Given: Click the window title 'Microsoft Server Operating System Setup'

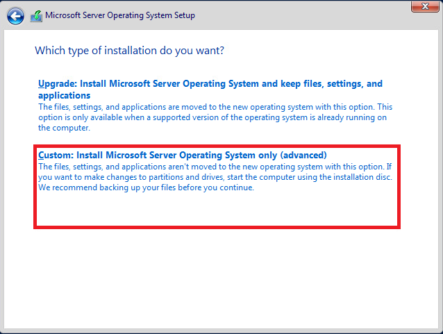Looking at the screenshot, I should (x=120, y=15).
